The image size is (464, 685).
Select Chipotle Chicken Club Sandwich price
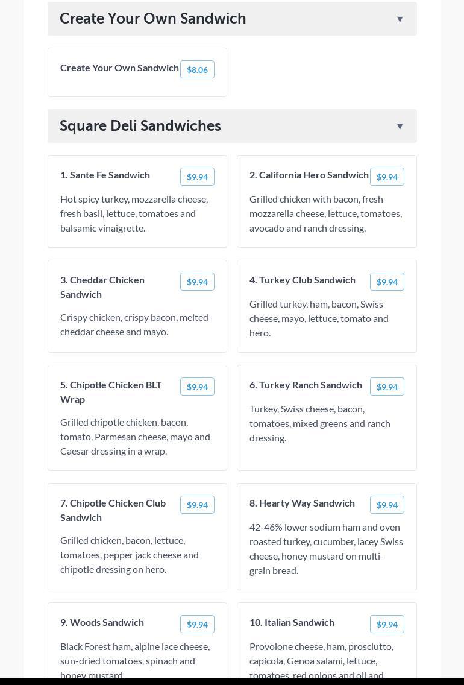click(197, 505)
